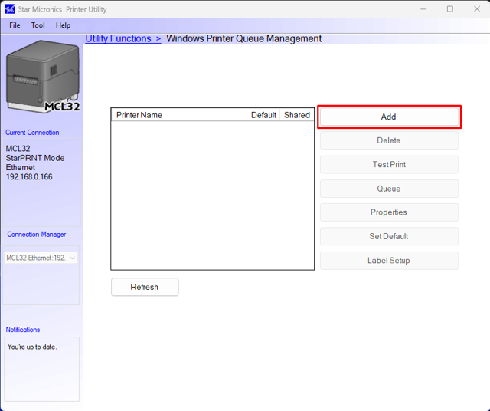This screenshot has height=411, width=490.
Task: Click the Set Default button
Action: [x=389, y=236]
